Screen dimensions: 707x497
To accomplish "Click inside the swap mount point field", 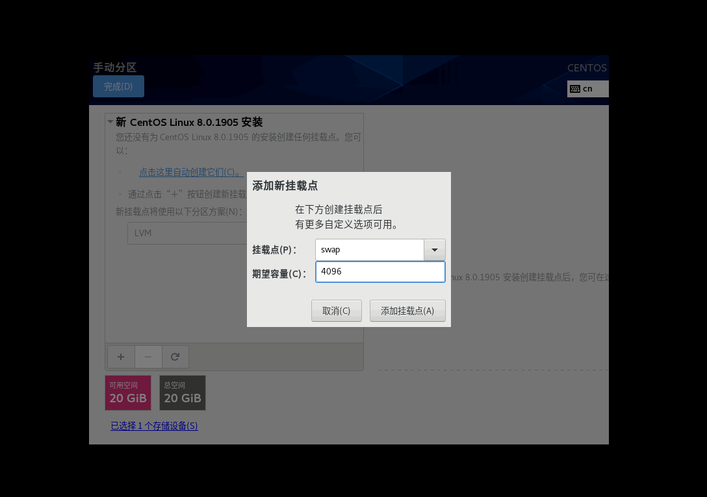I will coord(369,249).
